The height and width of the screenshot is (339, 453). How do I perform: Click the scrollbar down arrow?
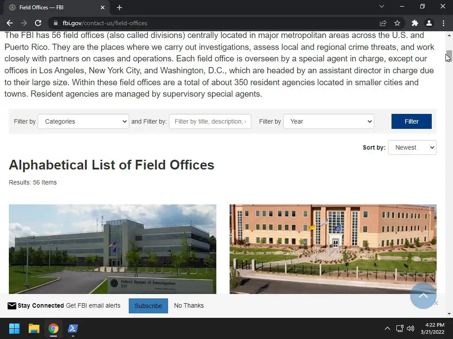point(449,314)
